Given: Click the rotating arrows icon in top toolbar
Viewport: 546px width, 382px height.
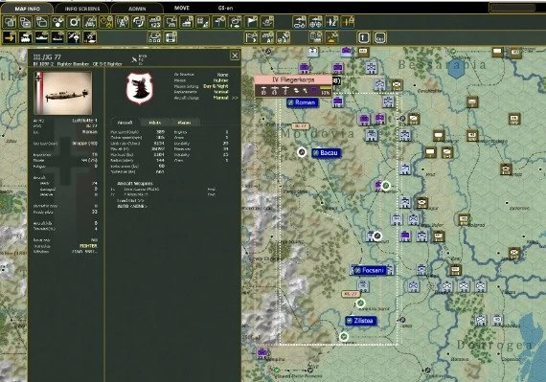Looking at the screenshot, I should 138,22.
